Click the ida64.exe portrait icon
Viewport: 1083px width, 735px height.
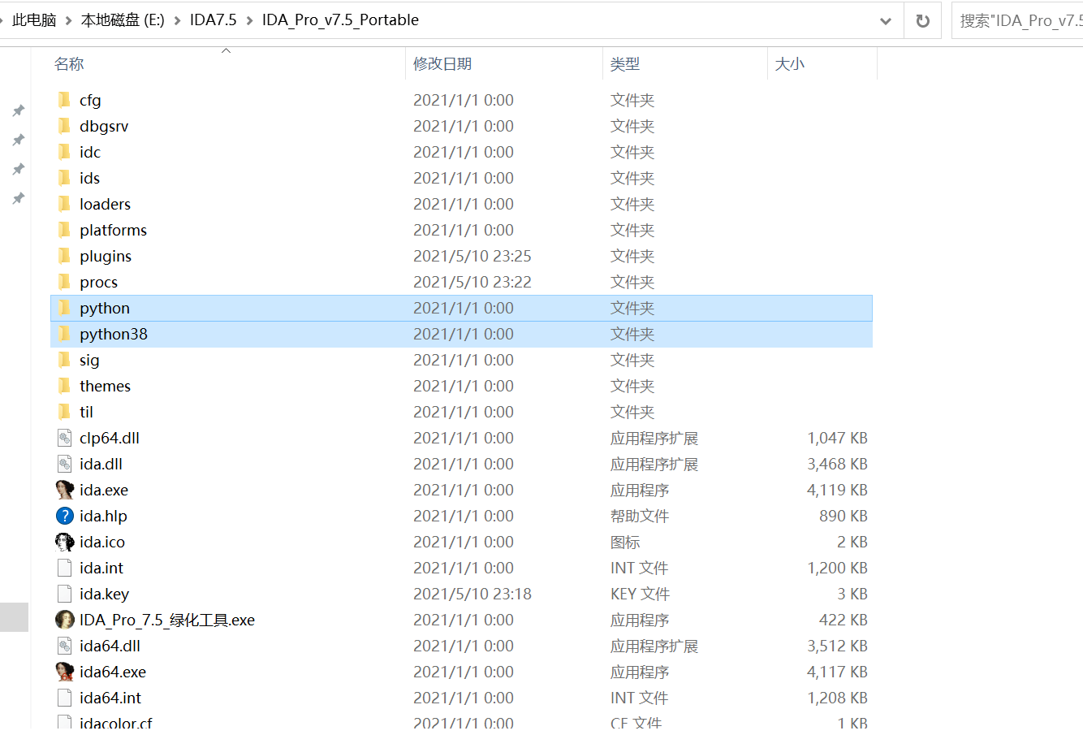coord(65,672)
